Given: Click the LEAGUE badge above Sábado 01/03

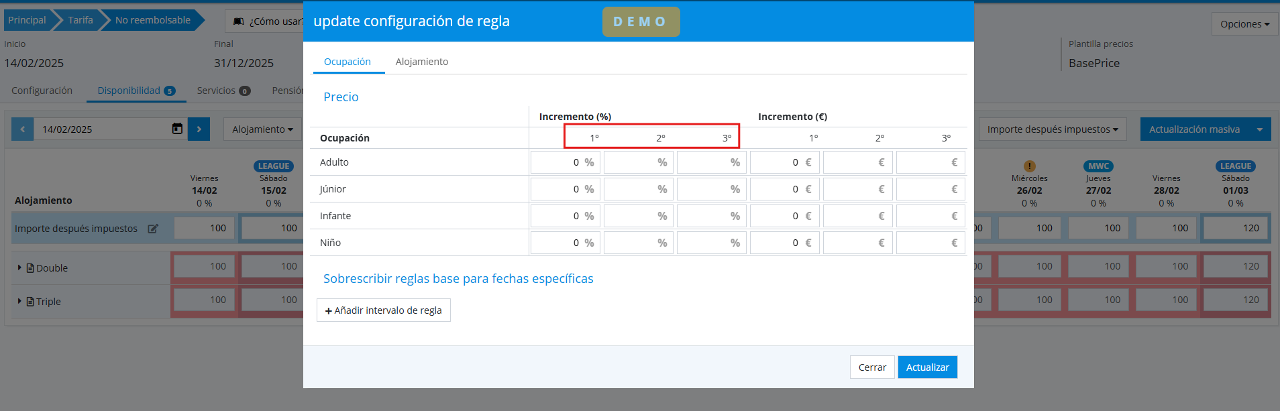Looking at the screenshot, I should point(1235,166).
